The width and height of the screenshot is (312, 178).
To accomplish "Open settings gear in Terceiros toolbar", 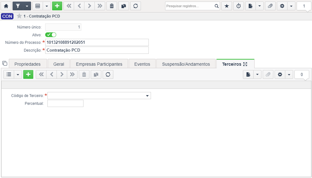I will click(280, 74).
